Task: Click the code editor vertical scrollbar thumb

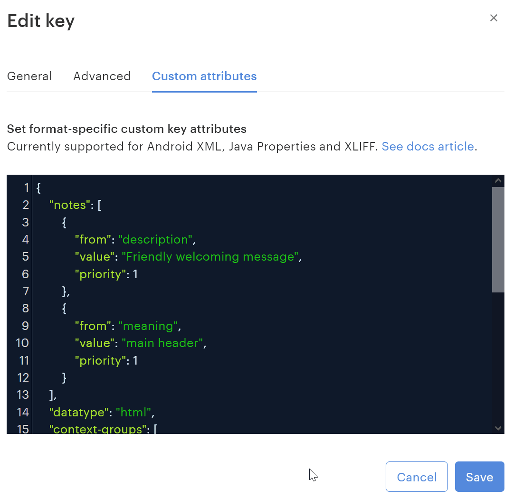Action: click(498, 240)
